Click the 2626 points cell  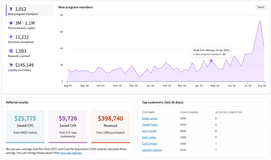point(183,150)
